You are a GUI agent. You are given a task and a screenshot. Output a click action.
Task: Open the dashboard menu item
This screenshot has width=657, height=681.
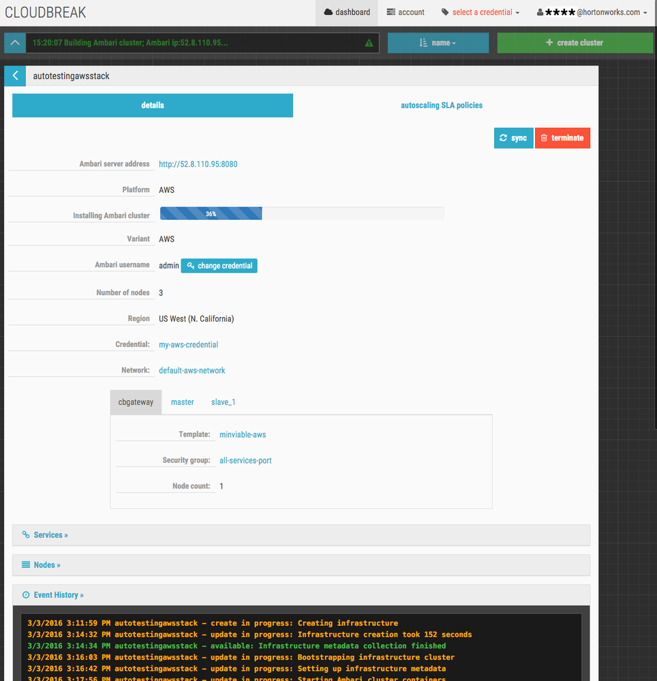click(346, 12)
